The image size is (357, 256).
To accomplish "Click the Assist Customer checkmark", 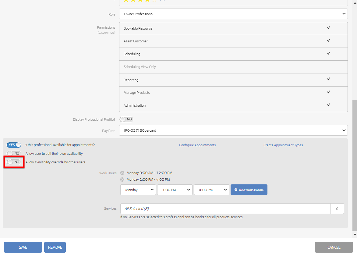I will click(328, 41).
